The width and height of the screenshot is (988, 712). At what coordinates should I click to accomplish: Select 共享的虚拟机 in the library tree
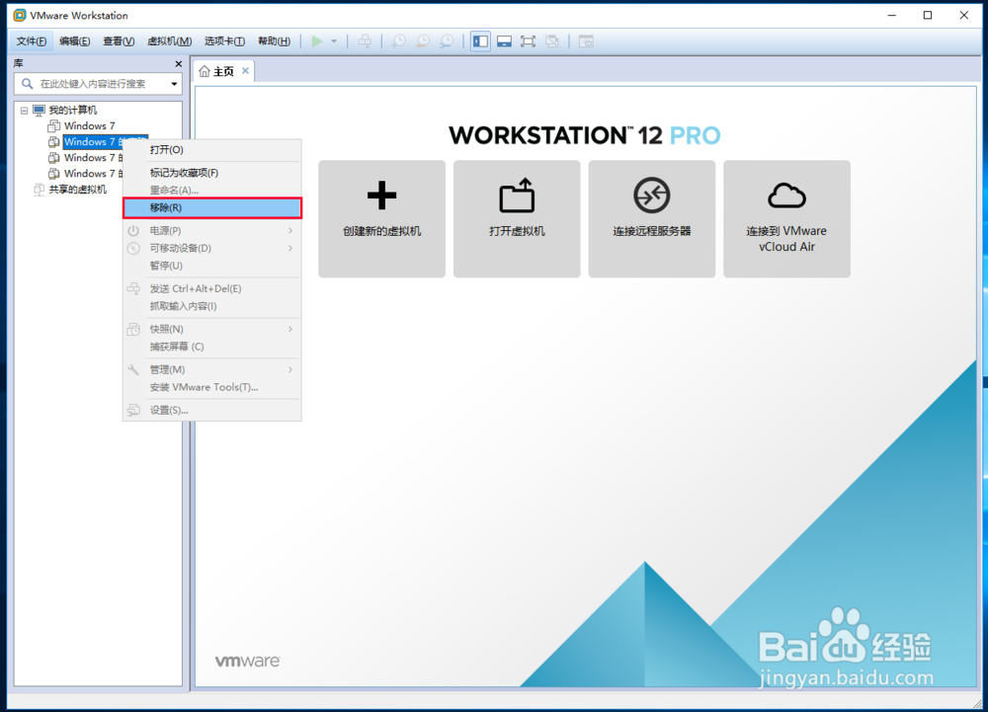[x=77, y=189]
